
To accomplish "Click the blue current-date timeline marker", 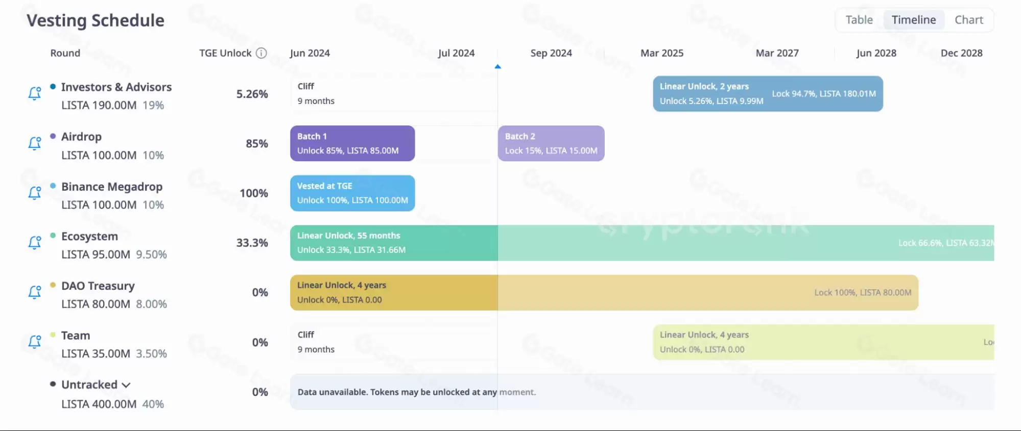I will 497,67.
